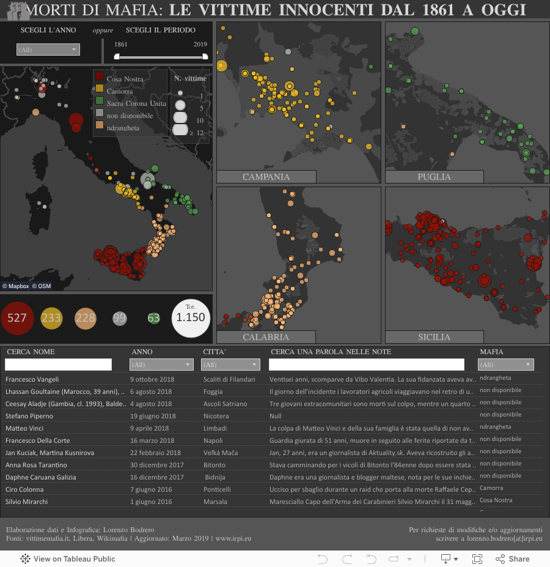
Task: Click the 5 victims size legend circle
Action: pos(180,105)
